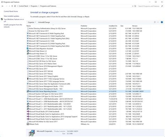Click the search magnifier icon
The width and height of the screenshot is (165, 137).
[162, 6]
